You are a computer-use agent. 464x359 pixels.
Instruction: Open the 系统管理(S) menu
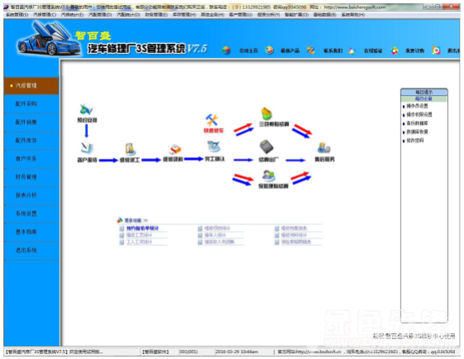[17, 15]
